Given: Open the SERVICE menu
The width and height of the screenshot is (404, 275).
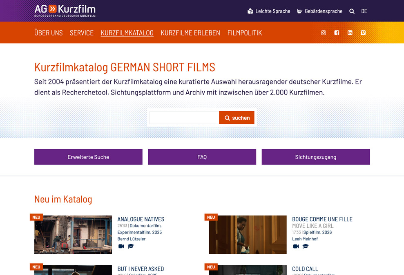Looking at the screenshot, I should coord(82,33).
